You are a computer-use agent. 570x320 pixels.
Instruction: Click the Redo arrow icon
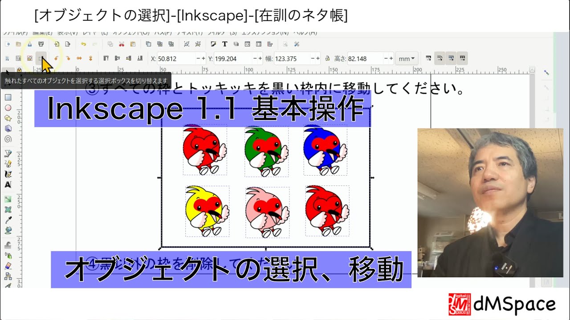tap(94, 44)
